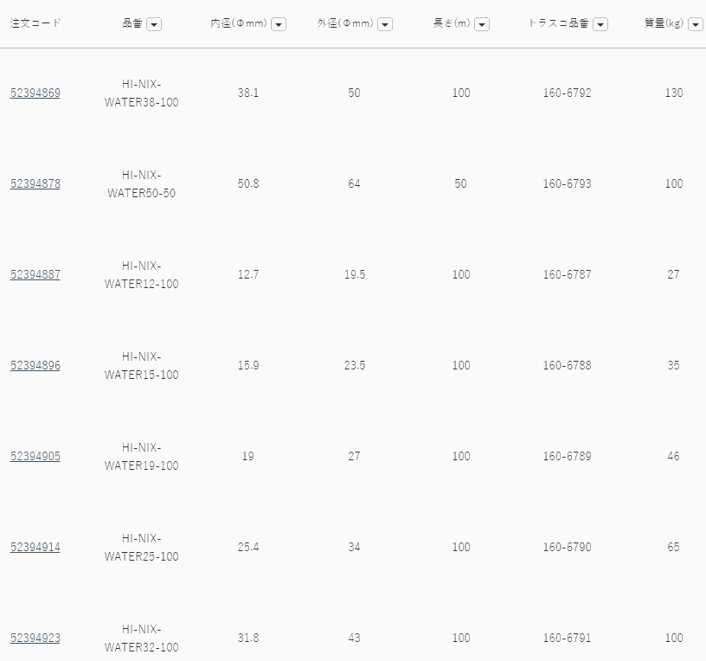Click order code 52394887 link

(35, 274)
